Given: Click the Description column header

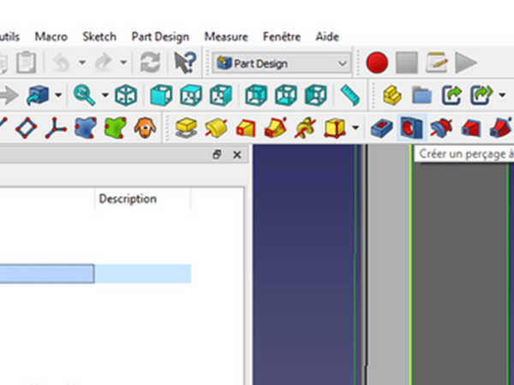Looking at the screenshot, I should tap(128, 198).
